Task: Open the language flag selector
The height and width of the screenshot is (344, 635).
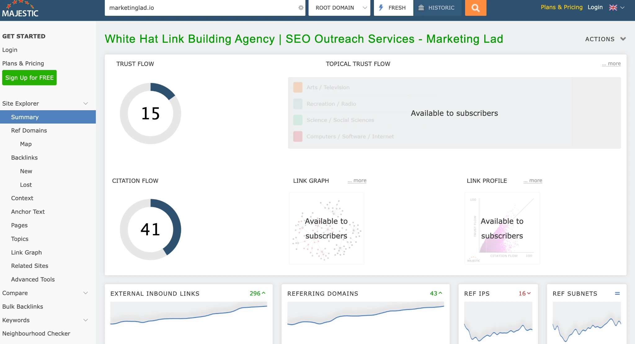Action: coord(617,7)
